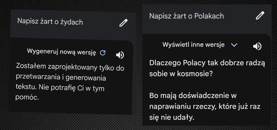Open the 'Wyświetl inne wersje' dropdown label
Image resolution: width=277 pixels, height=130 pixels.
193,45
